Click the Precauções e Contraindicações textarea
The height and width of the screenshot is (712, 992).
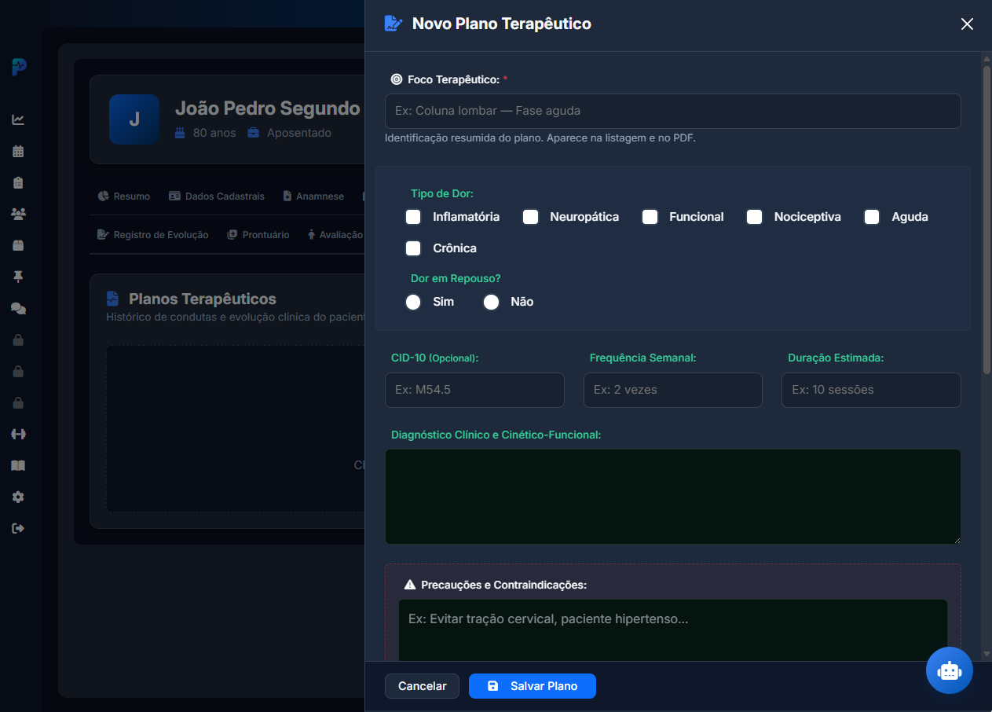pyautogui.click(x=673, y=630)
